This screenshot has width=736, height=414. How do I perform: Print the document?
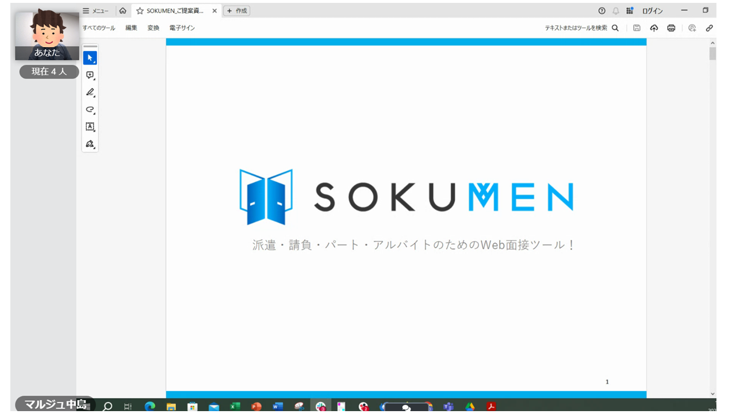click(x=671, y=28)
